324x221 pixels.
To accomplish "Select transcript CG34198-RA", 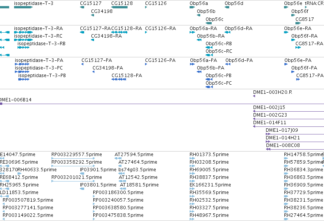I will click(x=107, y=36).
